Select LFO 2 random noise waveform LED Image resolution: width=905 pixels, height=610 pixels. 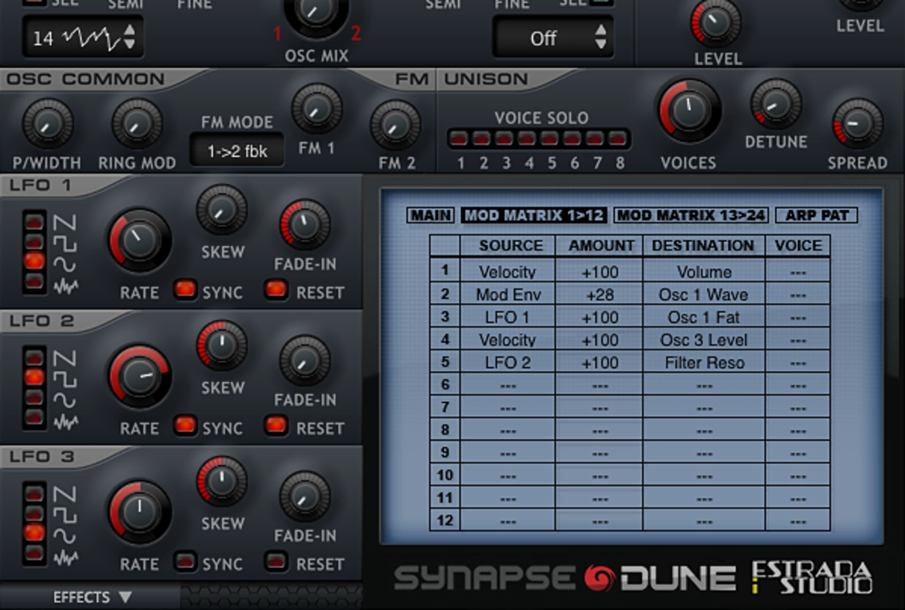(x=34, y=417)
